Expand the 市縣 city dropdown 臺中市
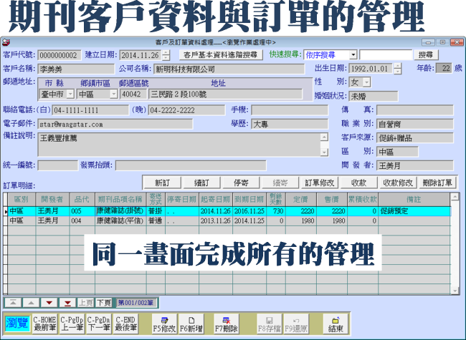Image resolution: width=466 pixels, height=340 pixels. 70,94
